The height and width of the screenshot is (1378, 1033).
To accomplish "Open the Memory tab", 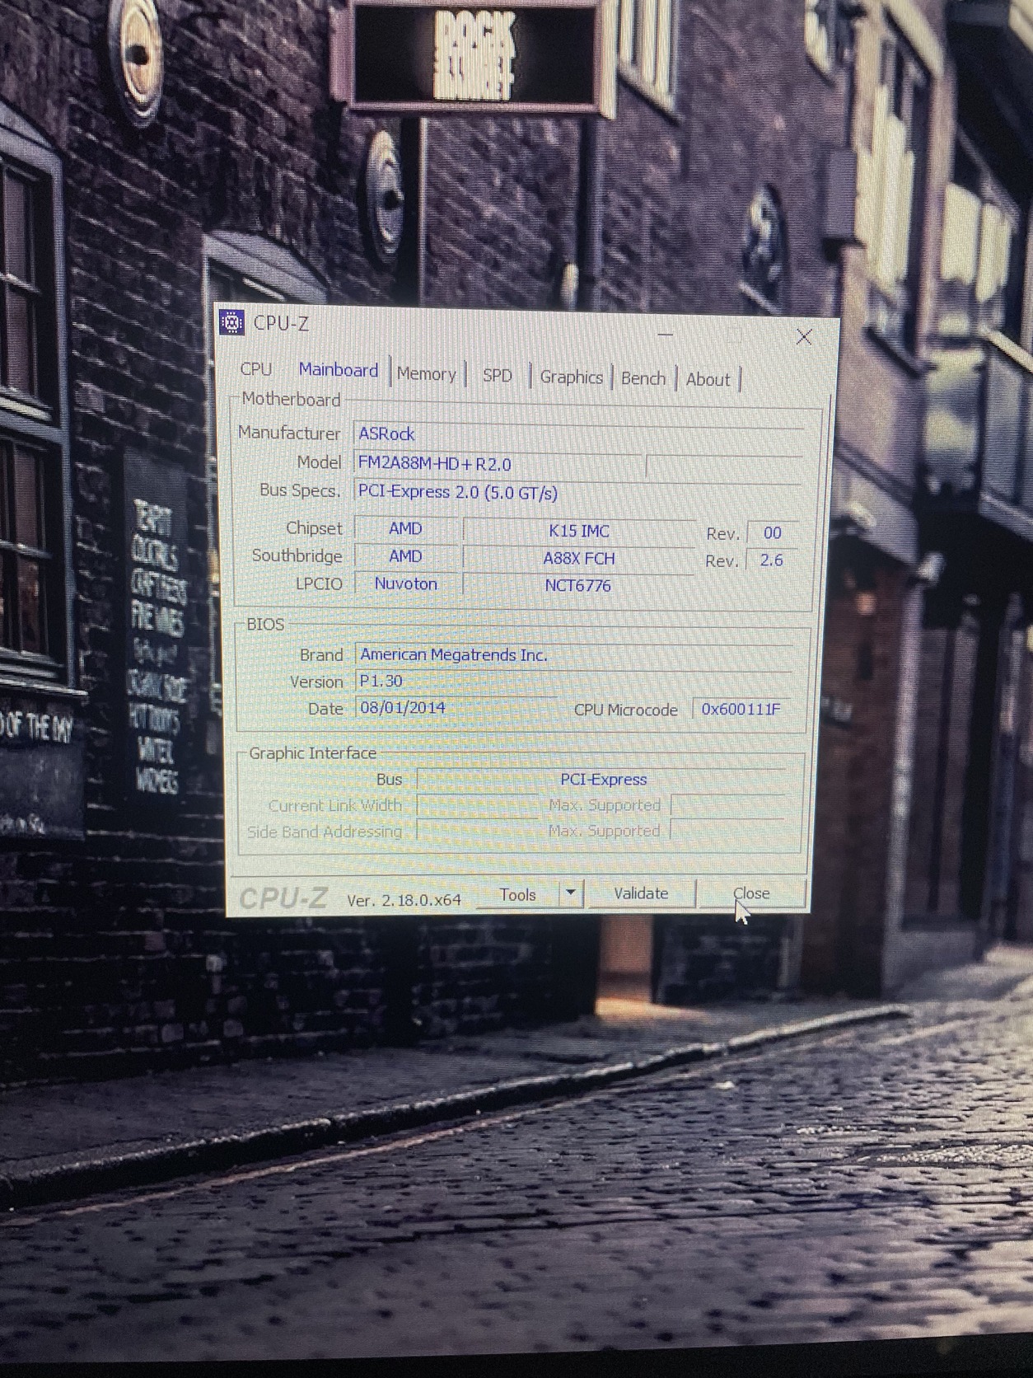I will 426,373.
